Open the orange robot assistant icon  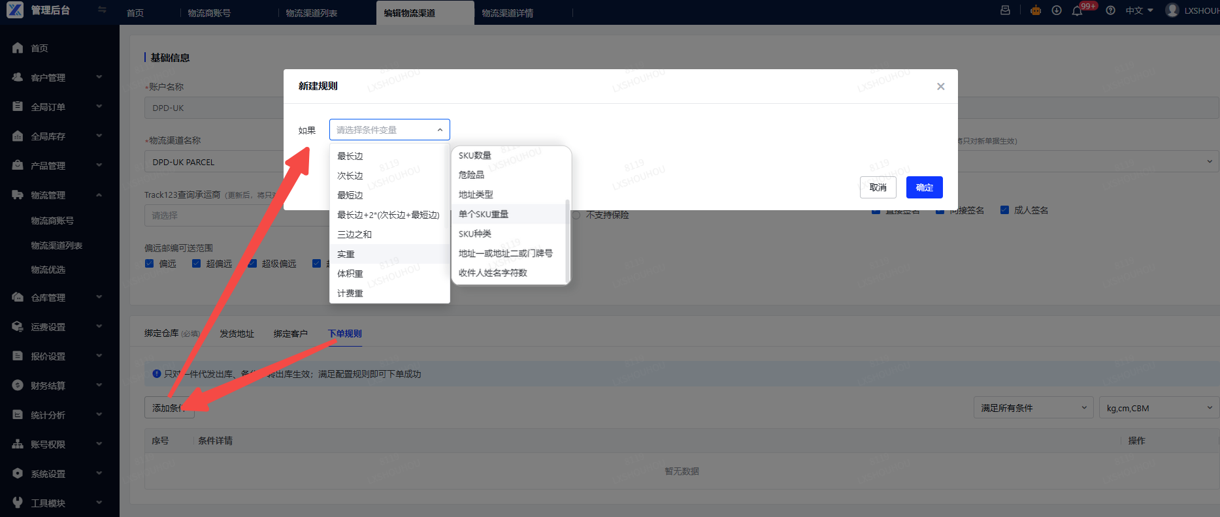point(1036,10)
